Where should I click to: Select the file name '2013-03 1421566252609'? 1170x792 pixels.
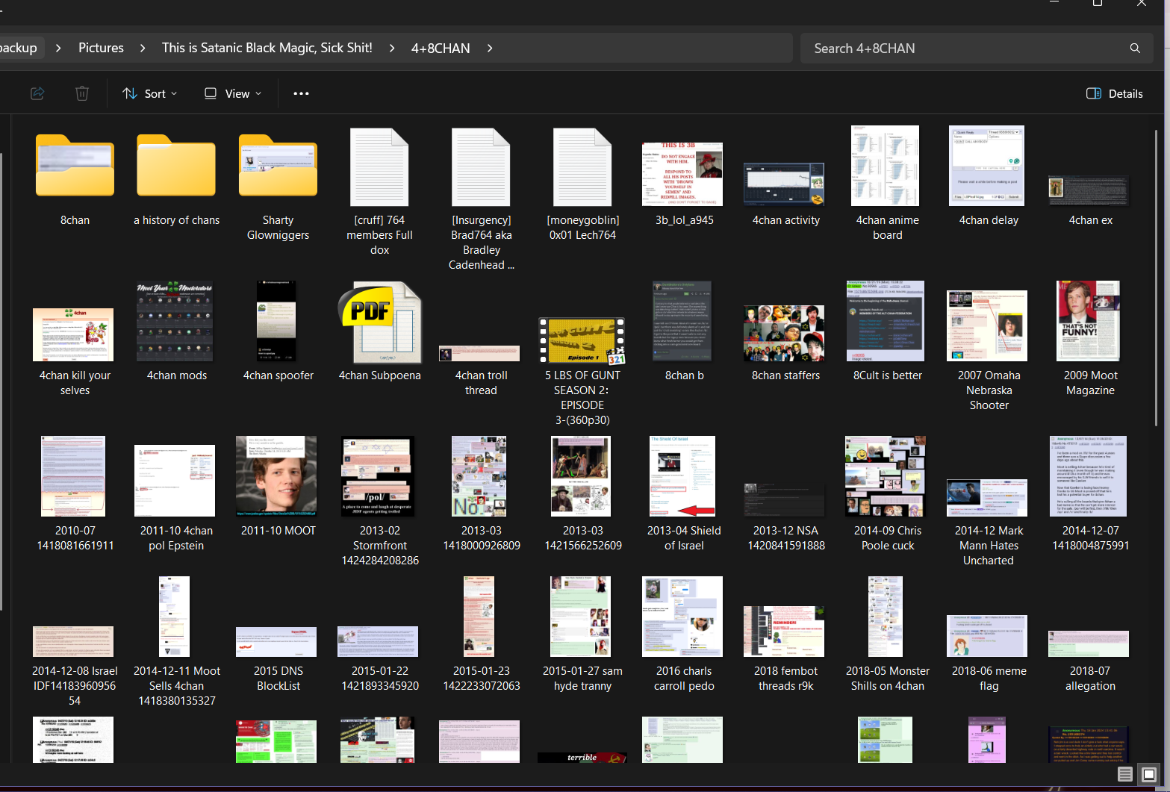582,538
